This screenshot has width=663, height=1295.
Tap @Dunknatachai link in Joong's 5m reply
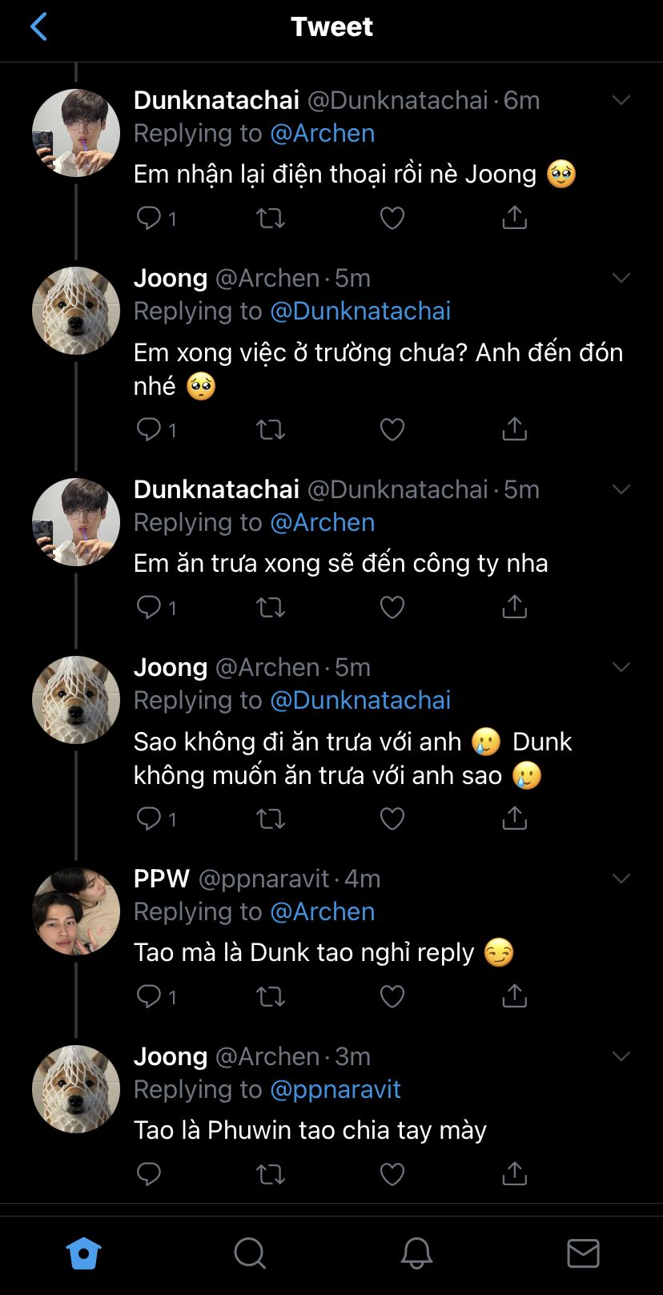[360, 311]
